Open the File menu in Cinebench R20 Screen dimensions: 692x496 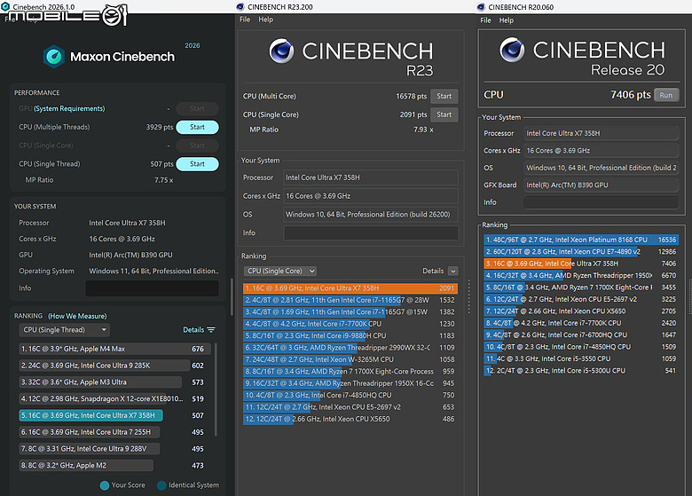click(485, 20)
